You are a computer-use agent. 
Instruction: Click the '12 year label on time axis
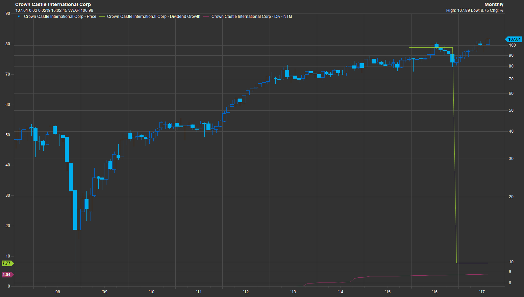[x=246, y=292]
